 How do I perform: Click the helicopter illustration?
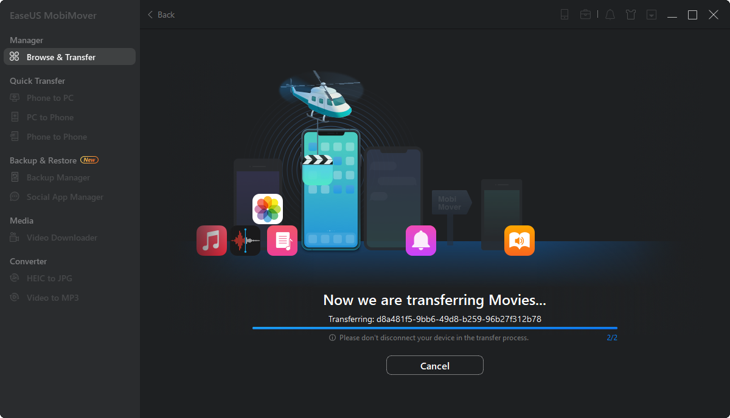point(321,95)
